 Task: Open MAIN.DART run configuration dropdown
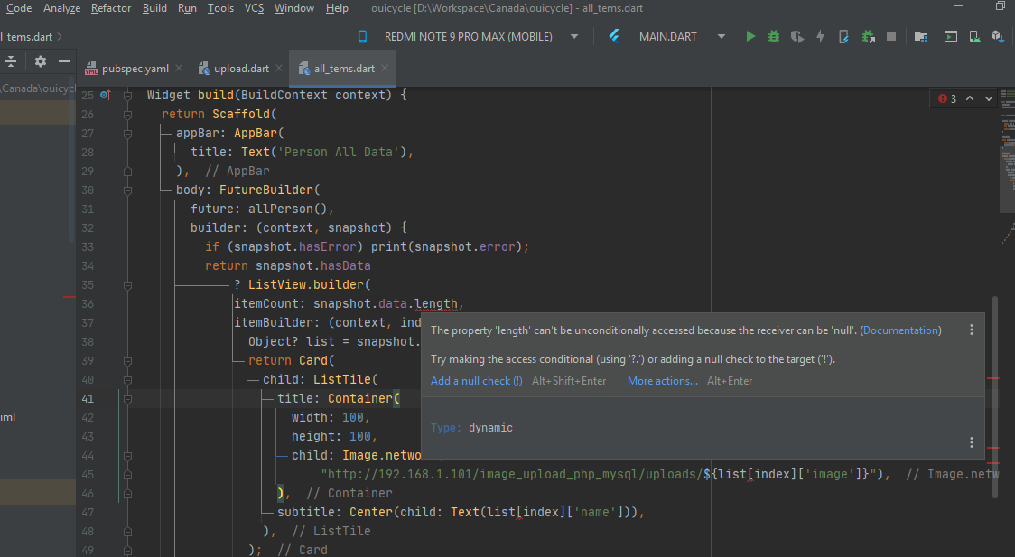coord(667,37)
